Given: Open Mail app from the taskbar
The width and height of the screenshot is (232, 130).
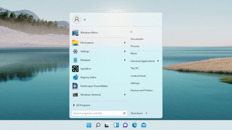Looking at the screenshot, I should point(144,125).
